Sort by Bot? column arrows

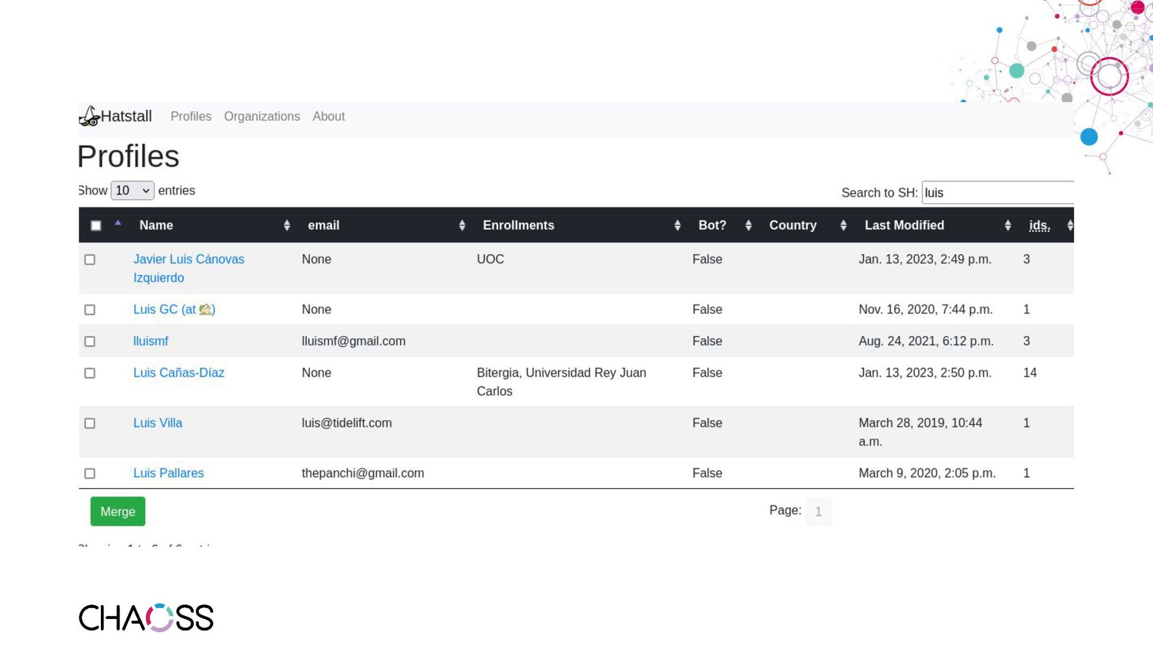coord(748,225)
